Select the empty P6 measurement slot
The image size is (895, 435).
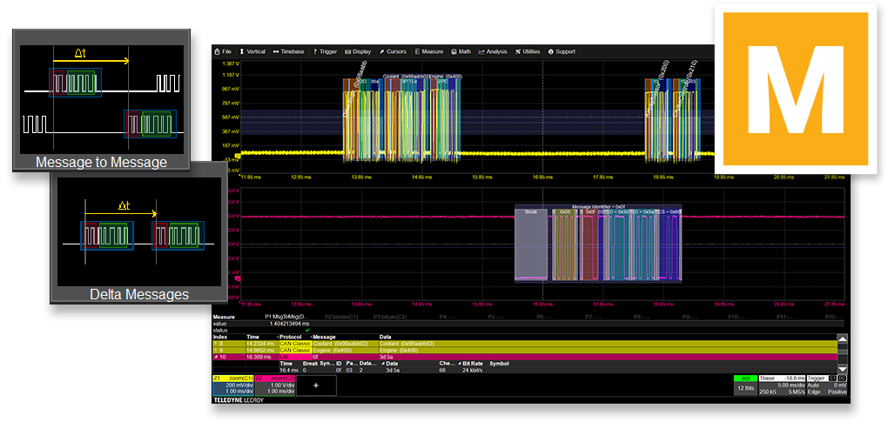tap(545, 317)
